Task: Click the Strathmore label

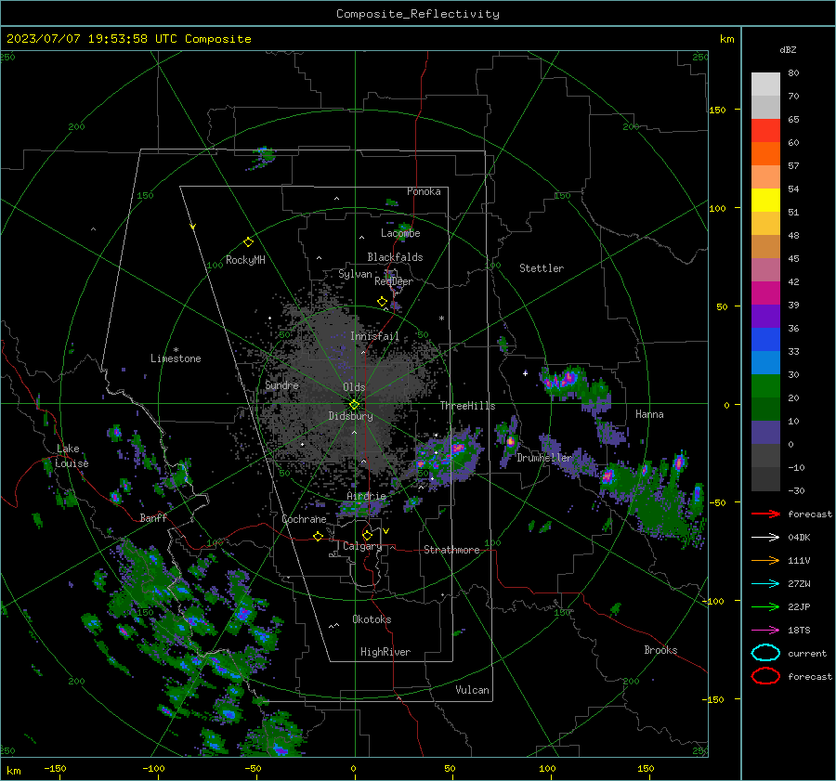Action: [451, 550]
